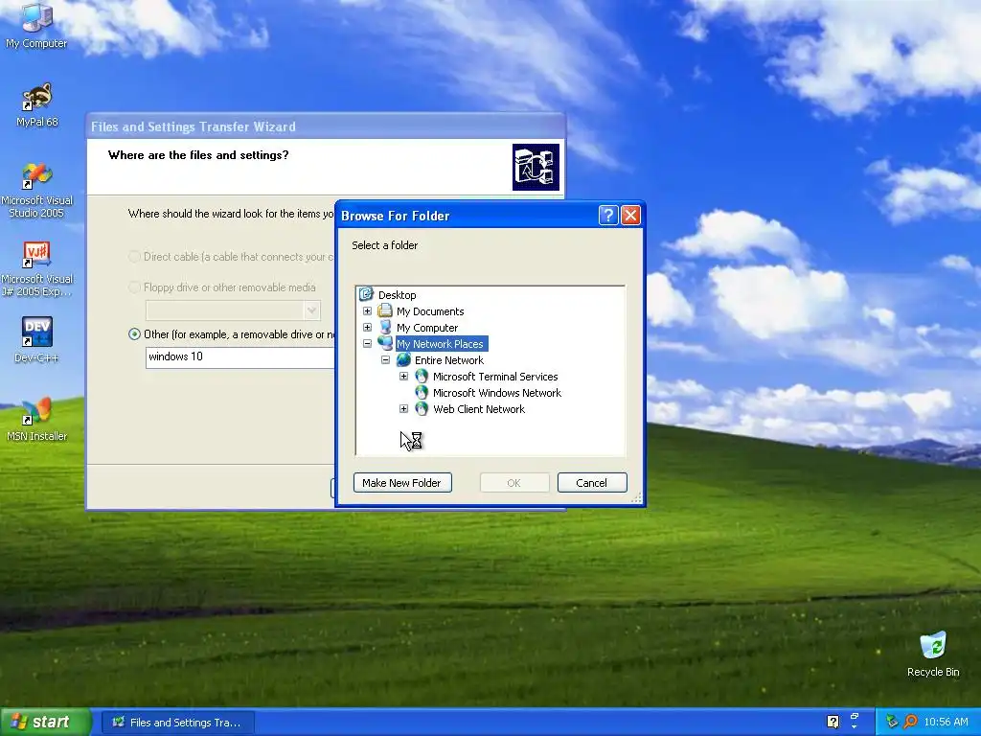The image size is (981, 736).
Task: Click the help question mark in Browse dialog
Action: [x=608, y=216]
